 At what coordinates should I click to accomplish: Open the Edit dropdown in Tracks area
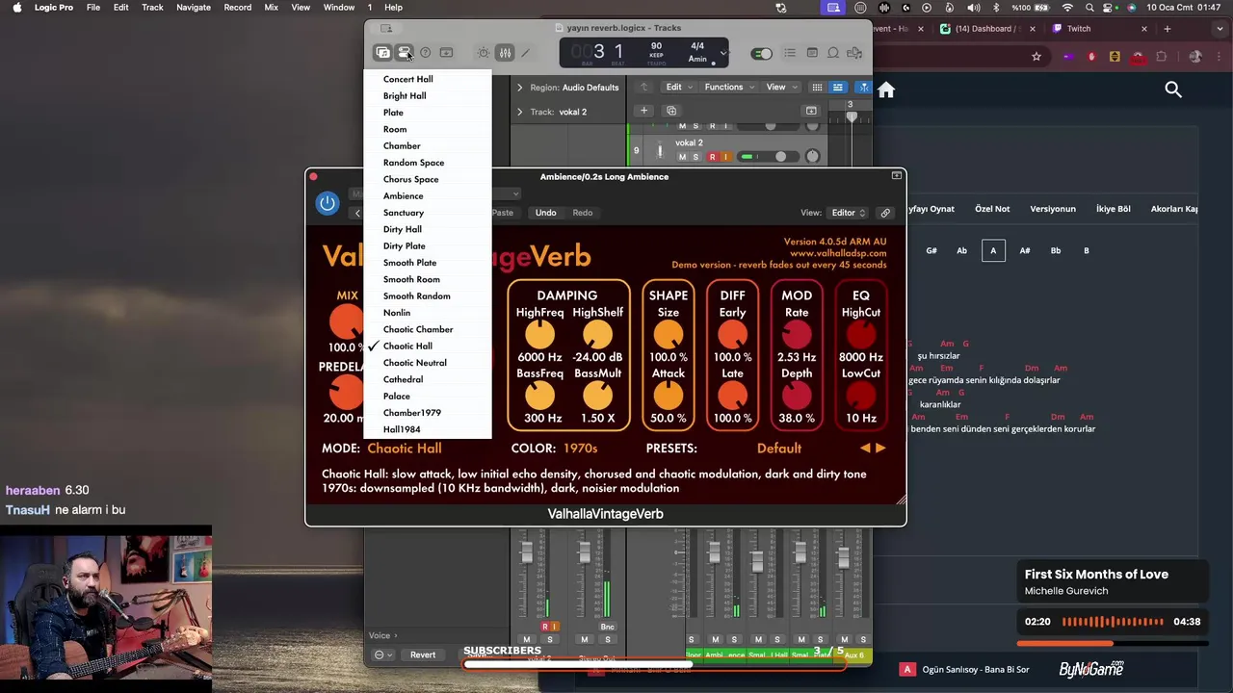[678, 88]
